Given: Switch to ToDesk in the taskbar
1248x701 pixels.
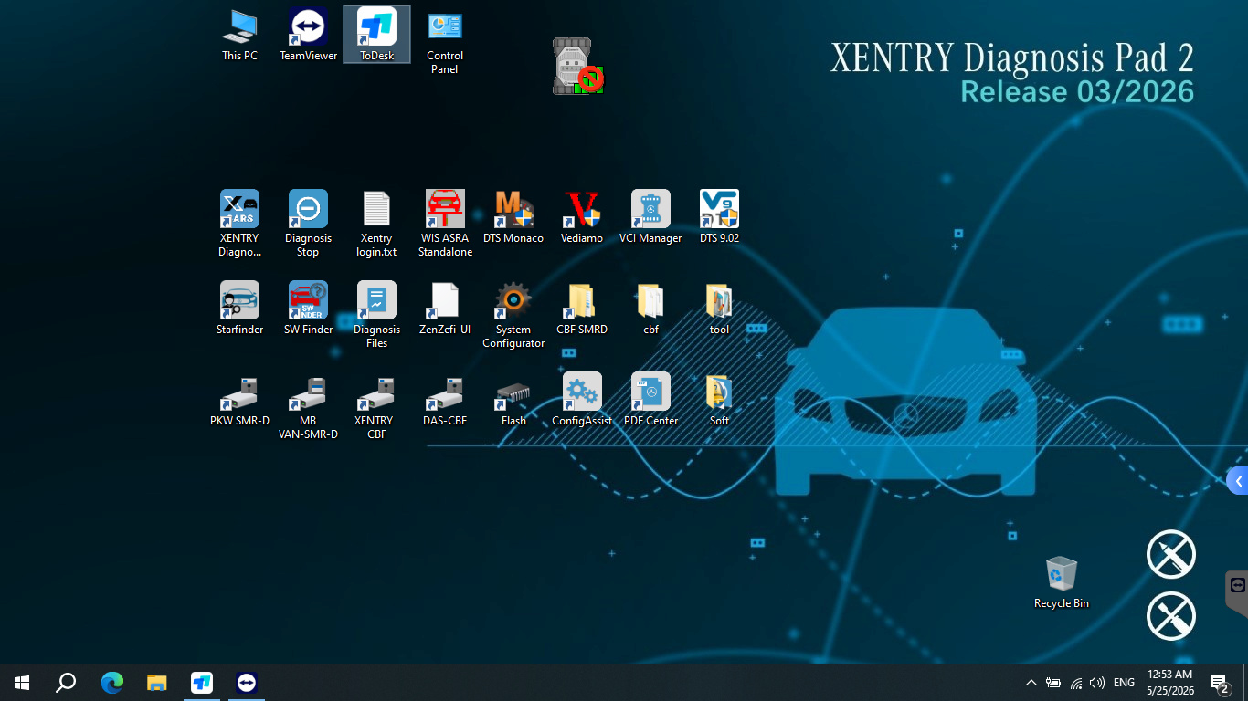Looking at the screenshot, I should [x=202, y=683].
